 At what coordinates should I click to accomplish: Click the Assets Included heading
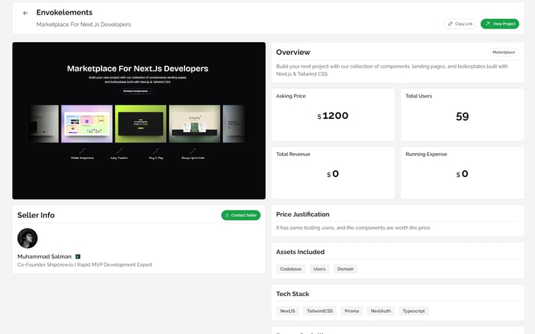(300, 252)
